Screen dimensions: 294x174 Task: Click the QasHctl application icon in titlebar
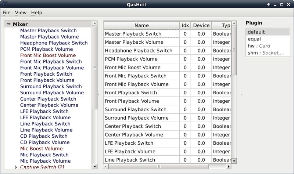click(5, 4)
